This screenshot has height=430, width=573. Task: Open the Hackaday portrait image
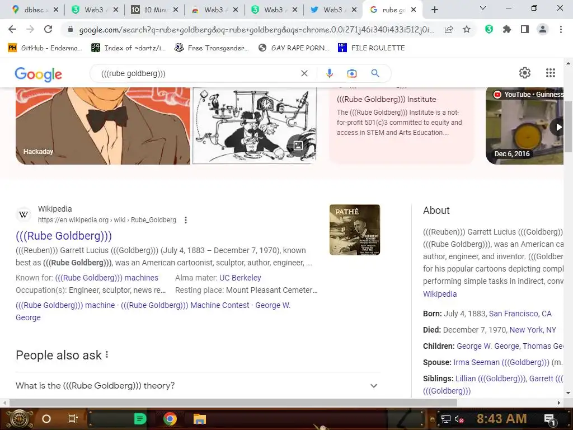(x=103, y=126)
